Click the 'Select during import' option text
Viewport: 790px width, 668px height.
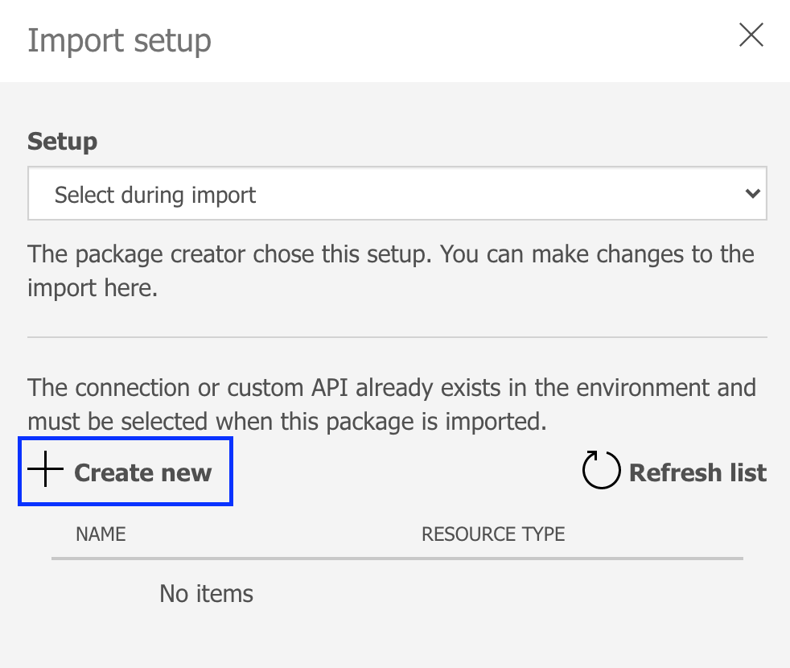(x=155, y=195)
